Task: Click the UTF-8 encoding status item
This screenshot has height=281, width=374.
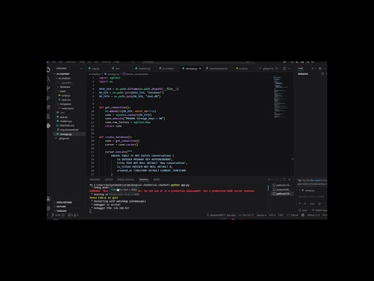Action: click(272, 215)
